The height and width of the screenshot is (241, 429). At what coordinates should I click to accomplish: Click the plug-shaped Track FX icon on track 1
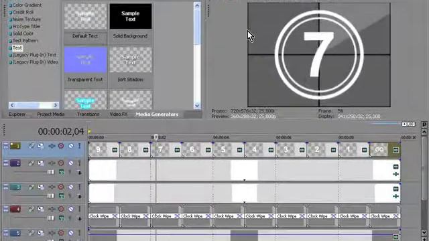[52, 146]
